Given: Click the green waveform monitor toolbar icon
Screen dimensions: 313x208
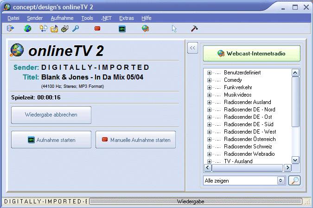Looking at the screenshot, I should pos(122,29).
